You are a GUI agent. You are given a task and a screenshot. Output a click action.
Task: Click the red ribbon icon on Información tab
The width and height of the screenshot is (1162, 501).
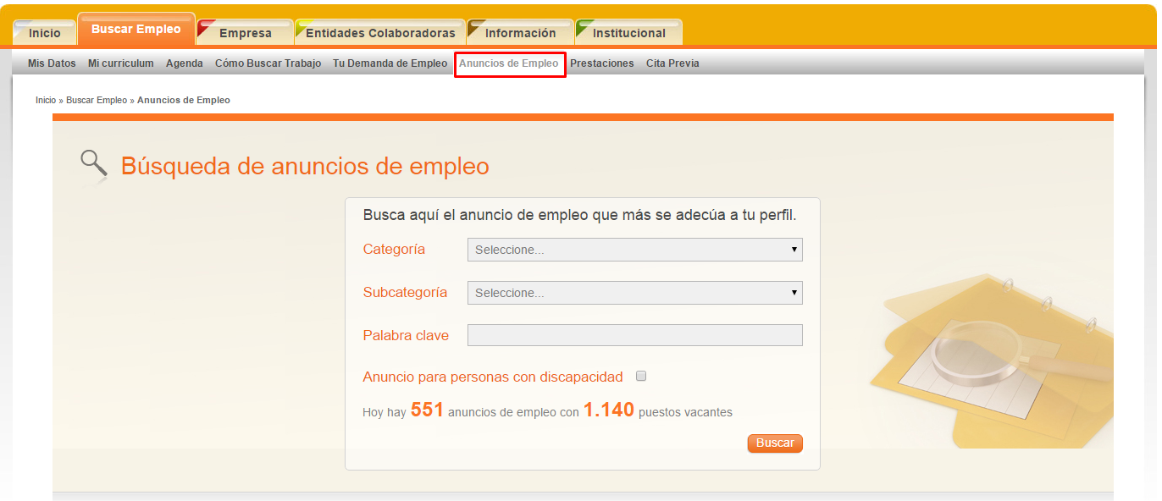[x=475, y=25]
